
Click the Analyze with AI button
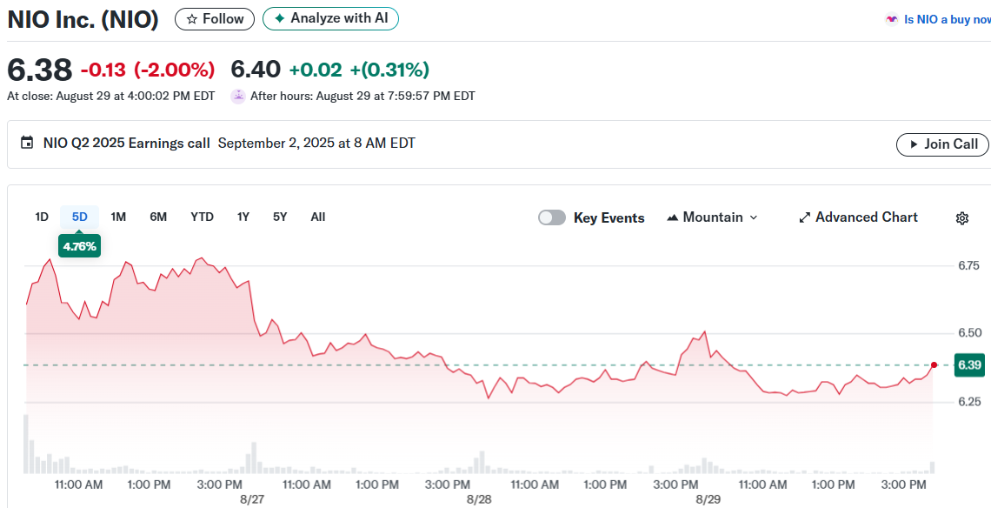point(330,19)
